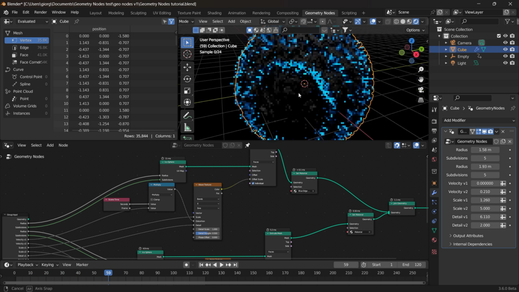This screenshot has width=519, height=292.
Task: Hide Empty in viewport via eye icon
Action: tap(505, 56)
